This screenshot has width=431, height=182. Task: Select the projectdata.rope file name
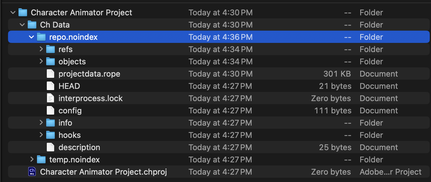(89, 74)
